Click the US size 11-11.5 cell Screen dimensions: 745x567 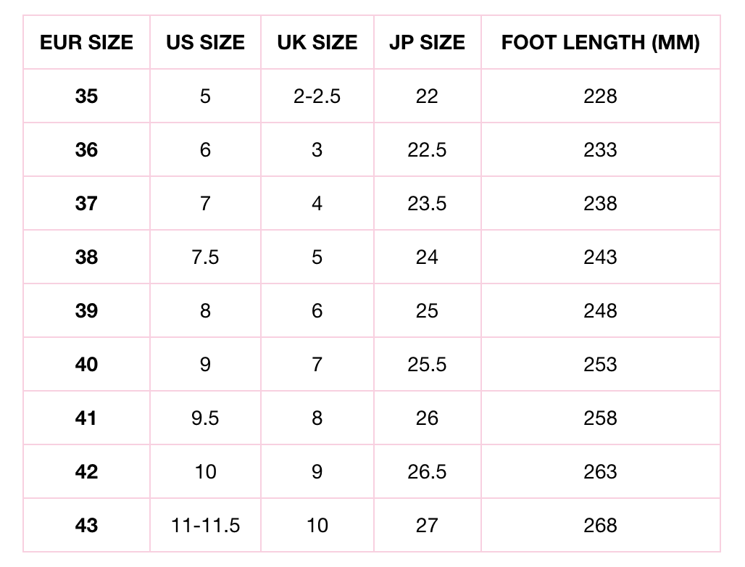(205, 525)
